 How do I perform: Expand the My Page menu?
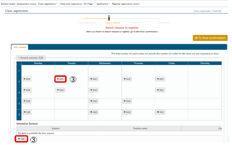point(89,4)
